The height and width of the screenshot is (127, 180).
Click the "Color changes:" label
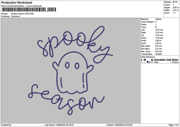pos(148,22)
